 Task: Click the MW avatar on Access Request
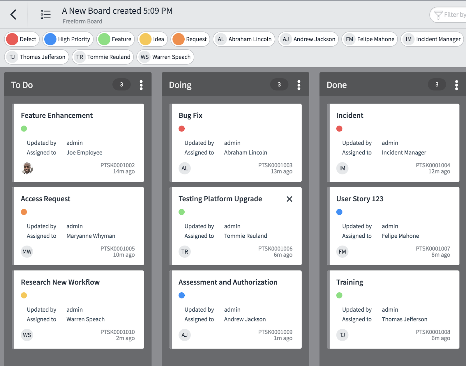coord(27,252)
